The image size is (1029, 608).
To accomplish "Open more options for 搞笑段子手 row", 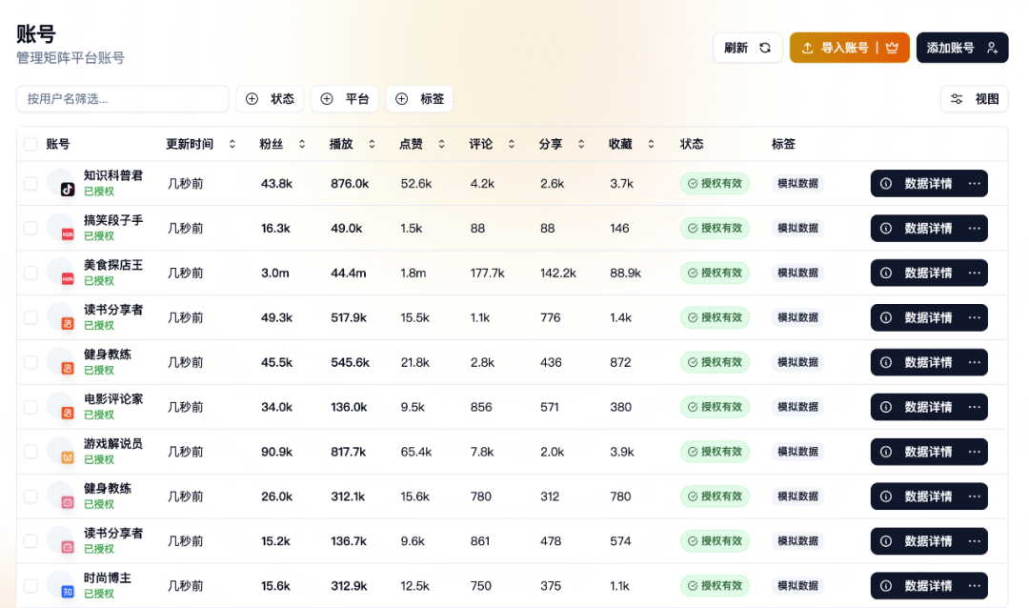I will [975, 229].
